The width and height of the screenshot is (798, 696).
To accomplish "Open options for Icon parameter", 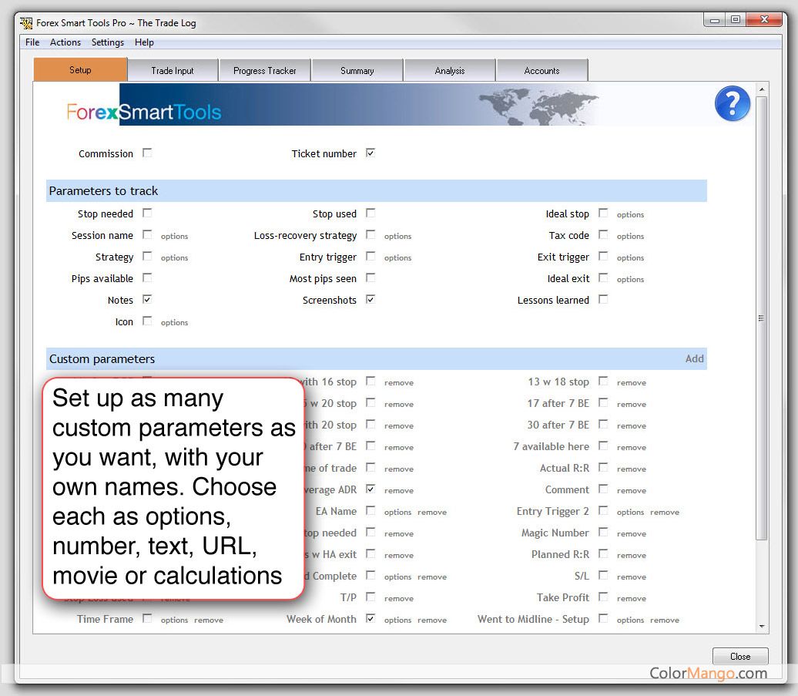I will pos(175,322).
